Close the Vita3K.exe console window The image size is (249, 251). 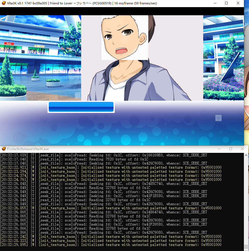(242, 149)
